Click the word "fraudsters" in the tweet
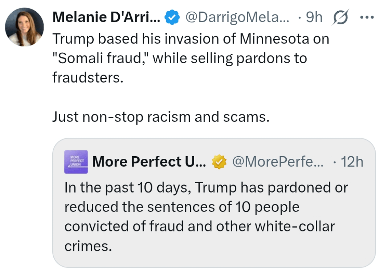Screen dimensions: 392x275 point(86,77)
